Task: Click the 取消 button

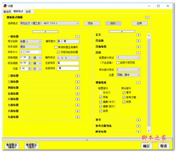Action: (x=164, y=146)
